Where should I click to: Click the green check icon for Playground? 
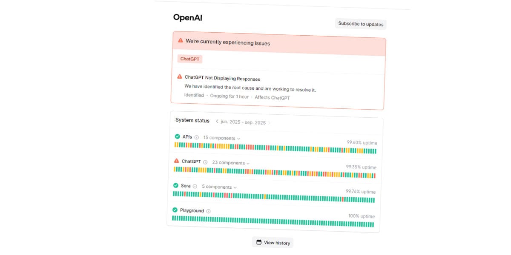click(175, 210)
